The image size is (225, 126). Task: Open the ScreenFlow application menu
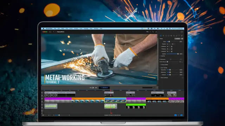[x=49, y=29]
